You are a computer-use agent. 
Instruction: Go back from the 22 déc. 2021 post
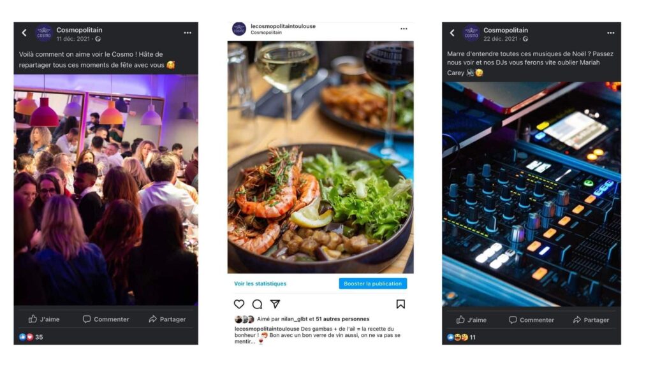coord(452,33)
